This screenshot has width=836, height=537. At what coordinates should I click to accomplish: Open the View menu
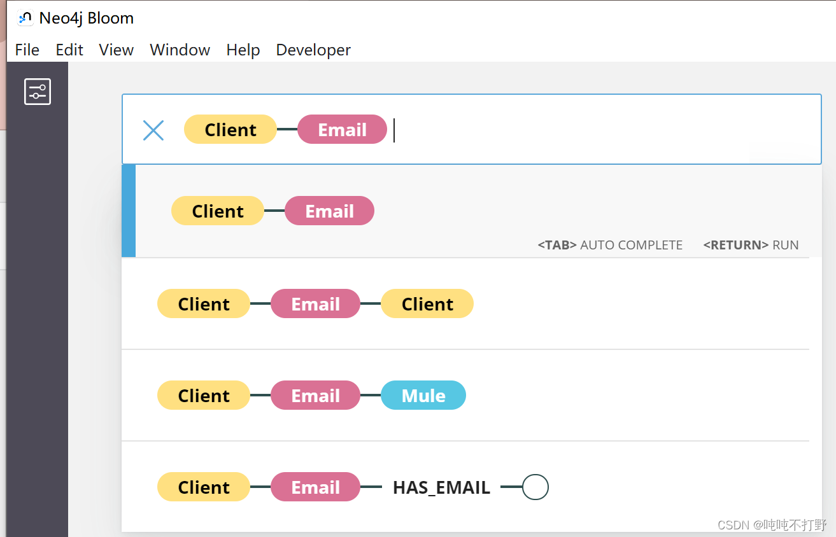click(117, 50)
